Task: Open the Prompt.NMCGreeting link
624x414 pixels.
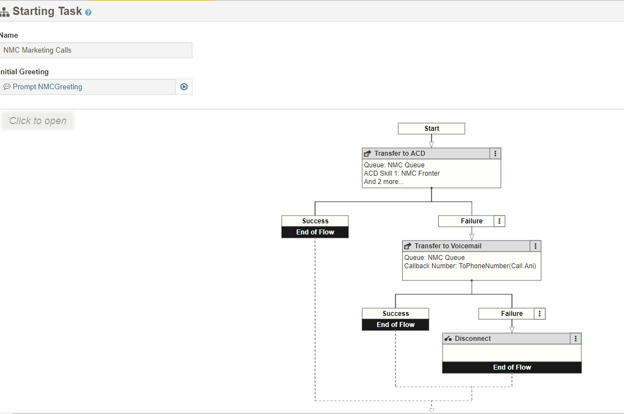Action: click(47, 86)
